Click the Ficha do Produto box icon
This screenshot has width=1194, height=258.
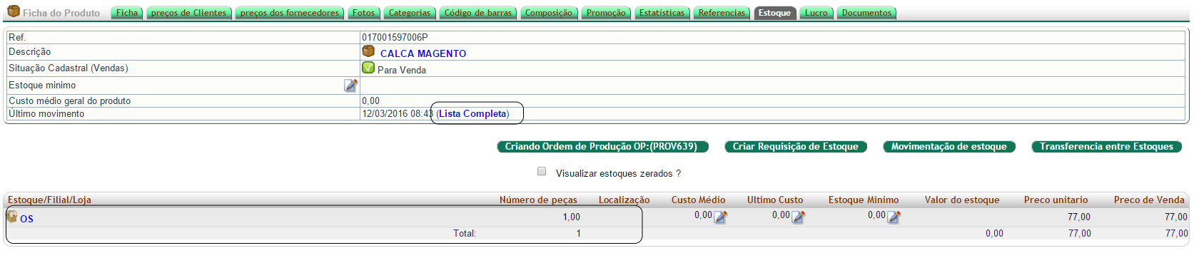pyautogui.click(x=14, y=11)
